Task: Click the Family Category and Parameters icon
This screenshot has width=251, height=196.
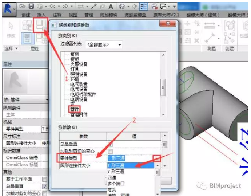Action: 41,25
